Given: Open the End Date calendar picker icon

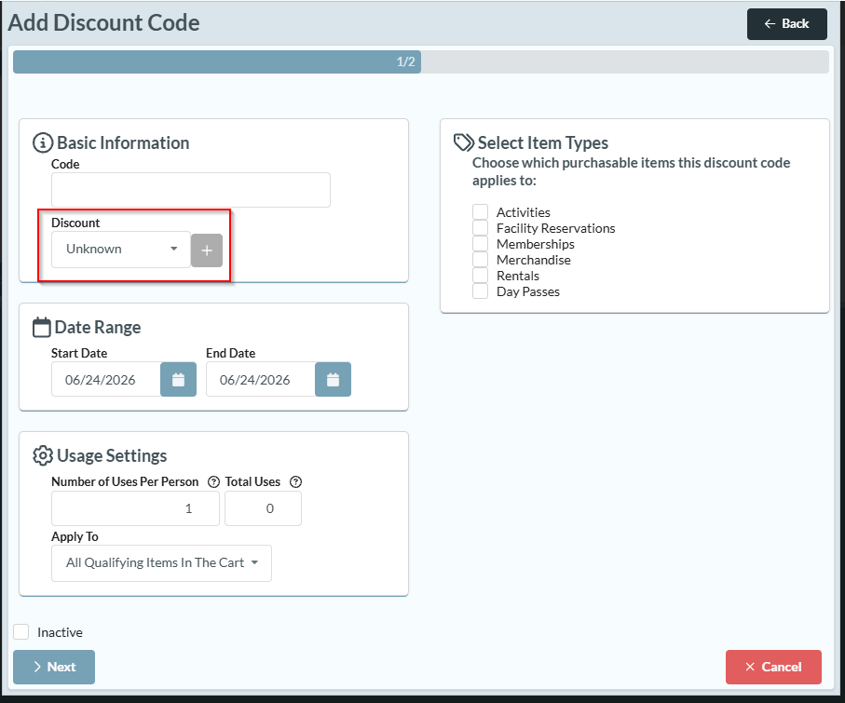Looking at the screenshot, I should pyautogui.click(x=333, y=380).
